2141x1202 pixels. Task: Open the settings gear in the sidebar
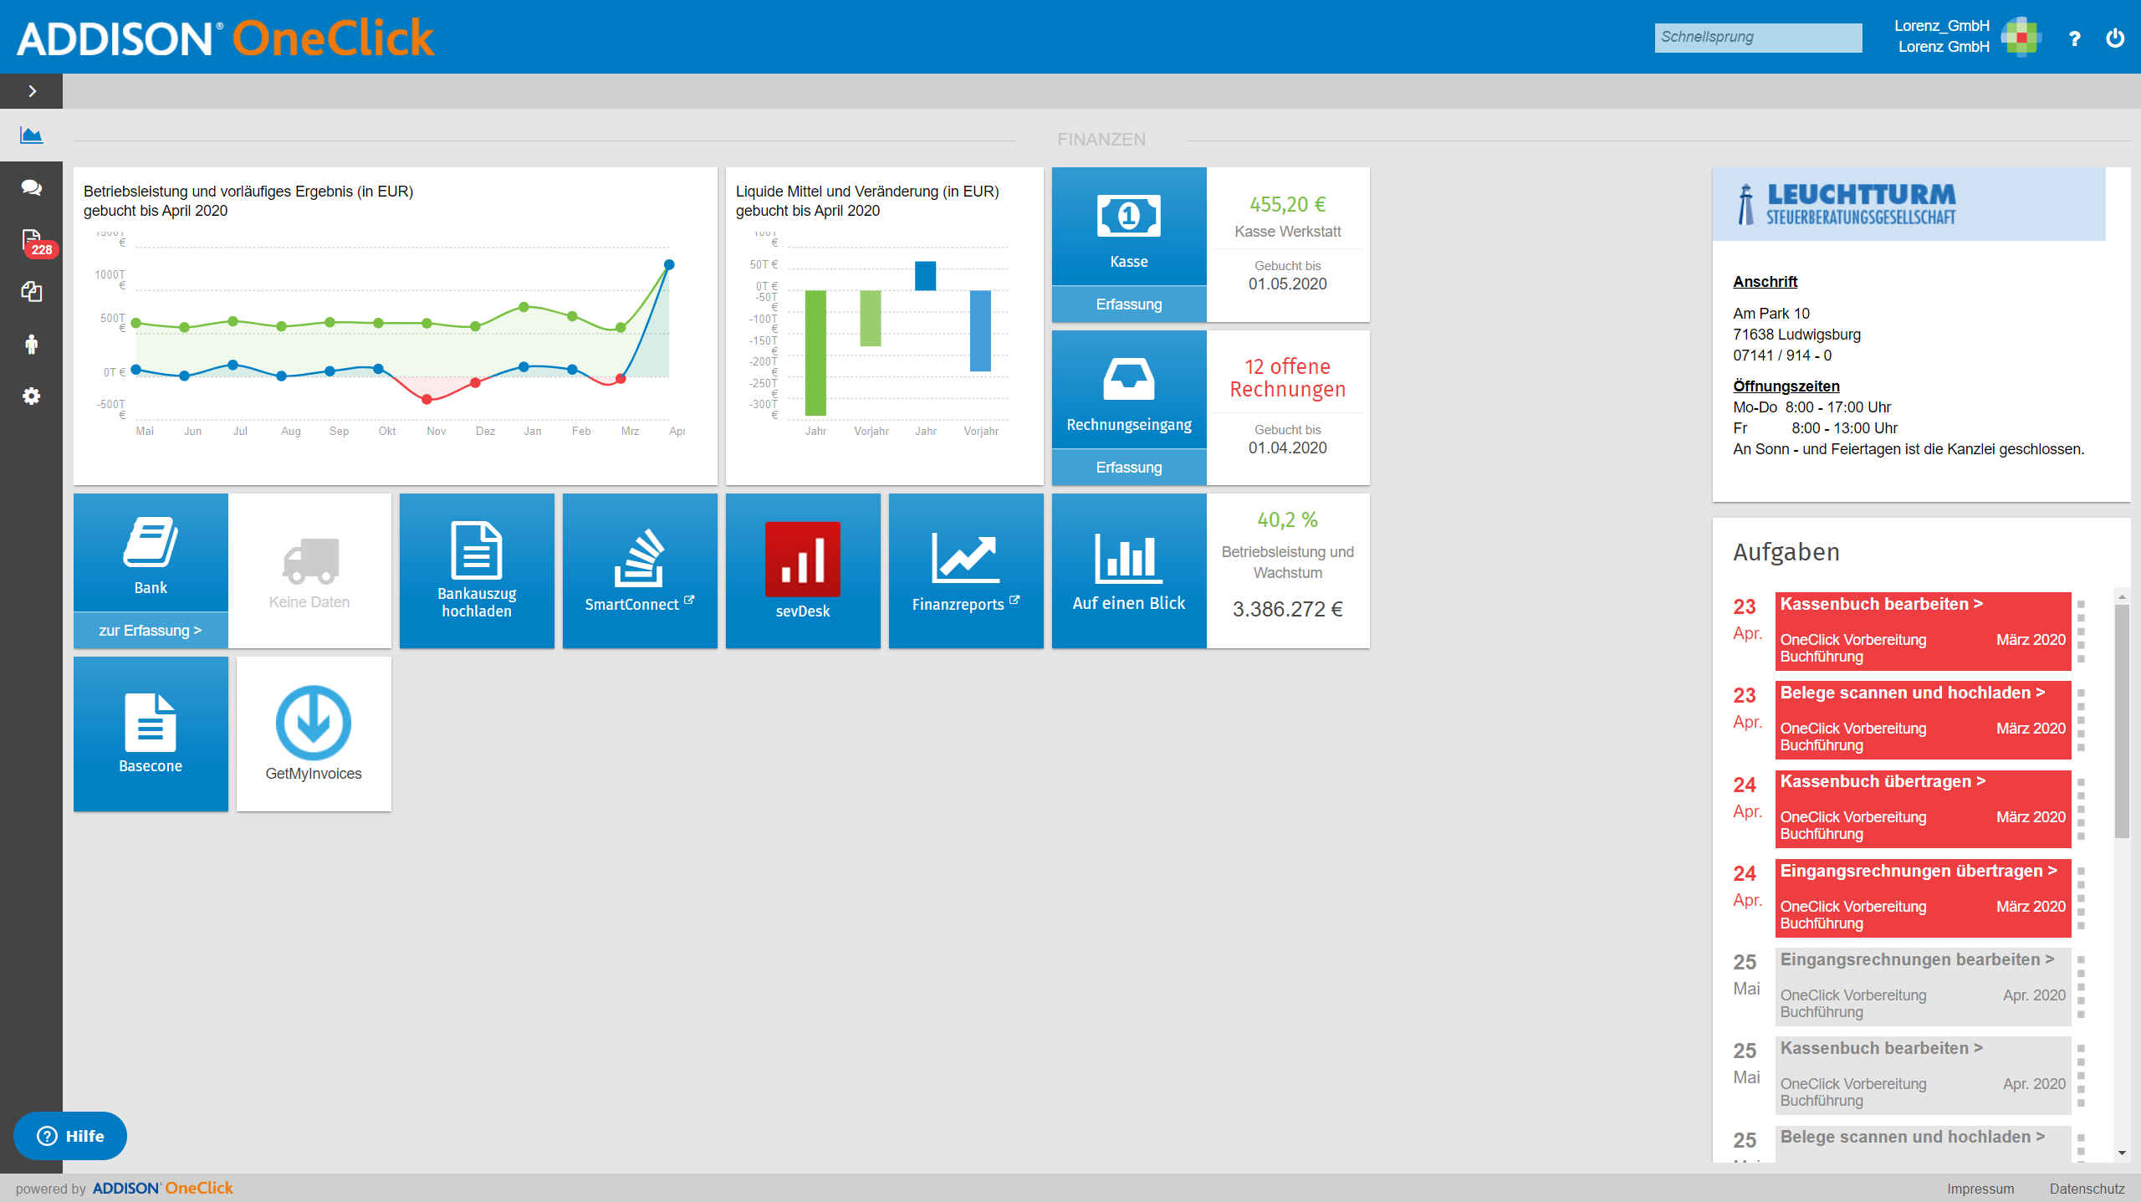click(32, 396)
